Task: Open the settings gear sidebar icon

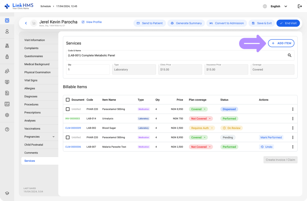Action: tap(7, 115)
